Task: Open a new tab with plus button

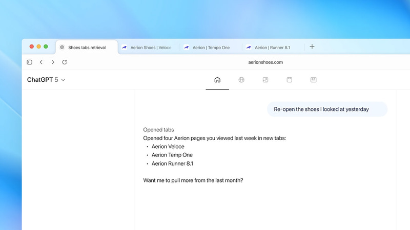Action: pyautogui.click(x=312, y=47)
